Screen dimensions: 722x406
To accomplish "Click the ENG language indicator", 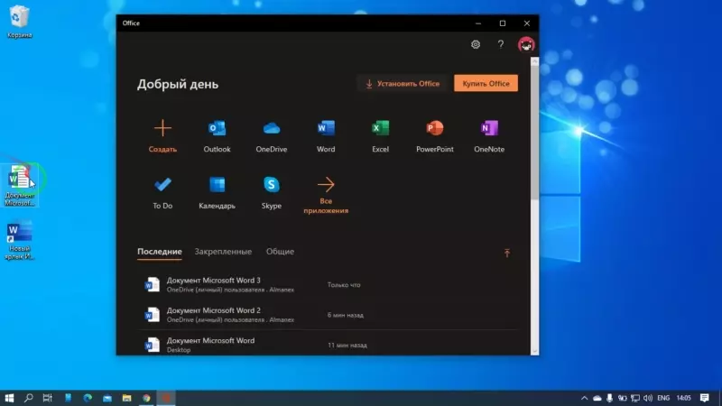I will pos(663,398).
